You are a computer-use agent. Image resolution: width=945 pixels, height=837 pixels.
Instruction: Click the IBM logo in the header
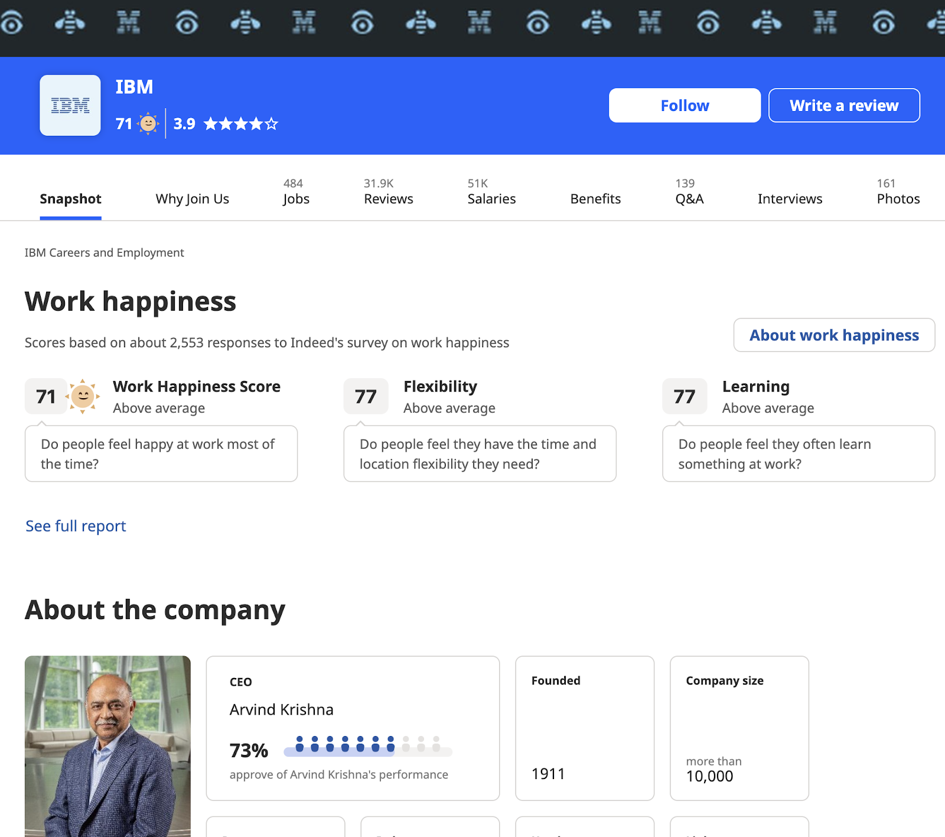70,106
